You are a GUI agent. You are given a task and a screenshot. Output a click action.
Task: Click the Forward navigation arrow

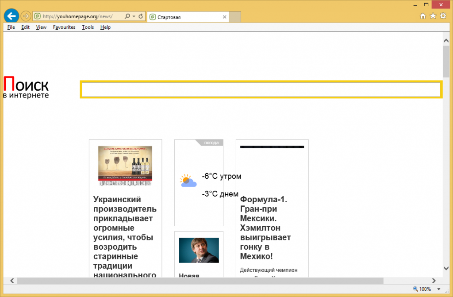click(26, 16)
